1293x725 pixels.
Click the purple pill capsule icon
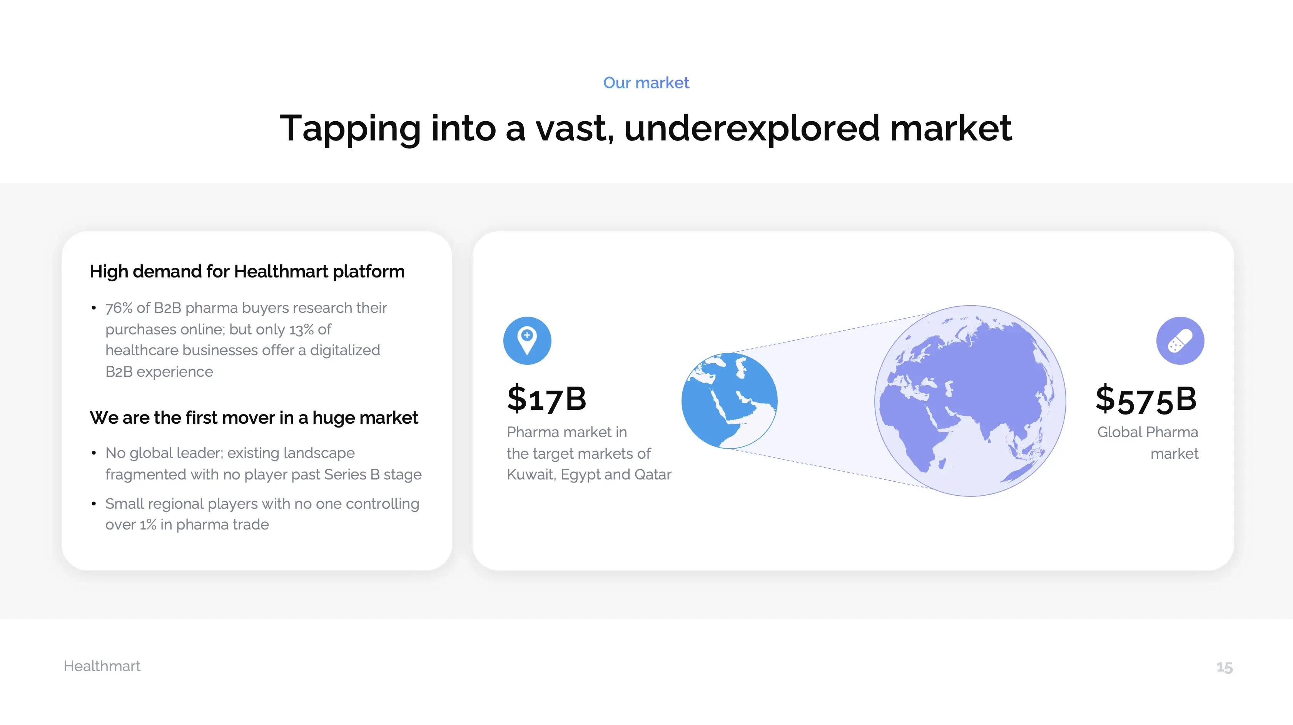coord(1179,341)
